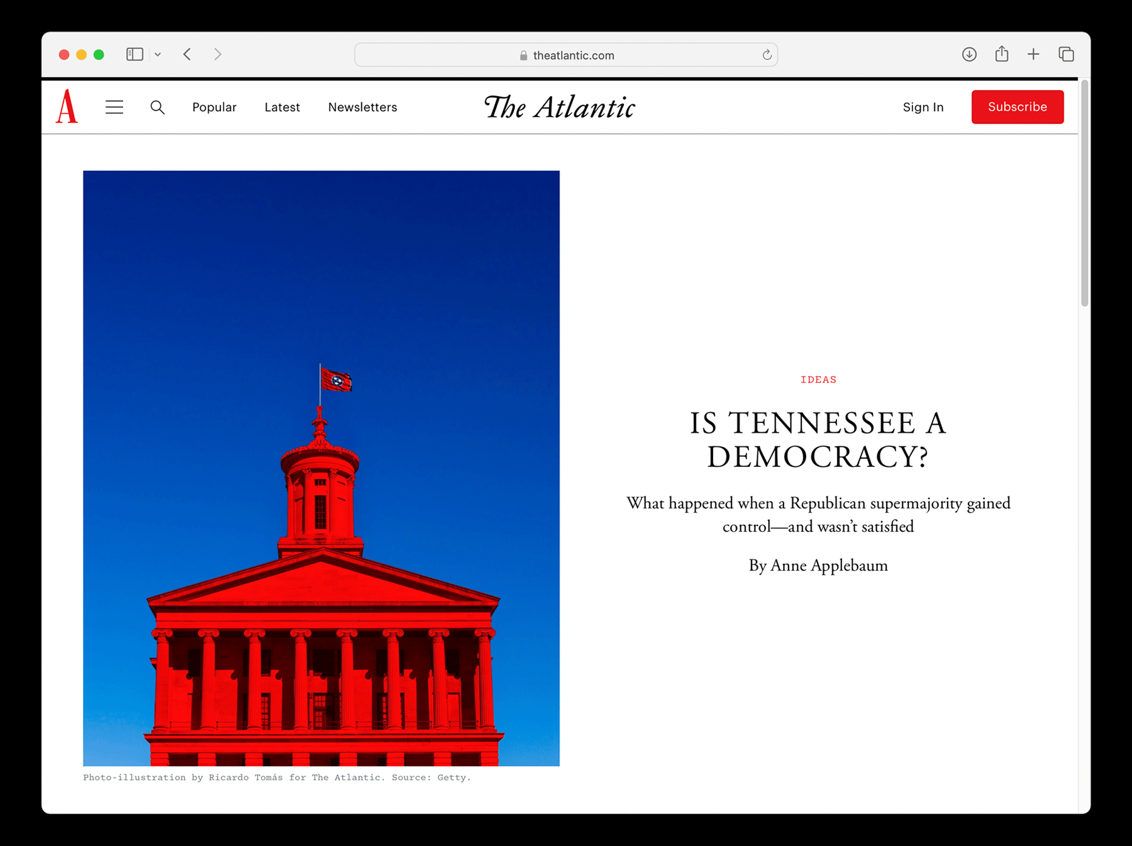
Task: Click the Safari sidebar icon
Action: [134, 54]
